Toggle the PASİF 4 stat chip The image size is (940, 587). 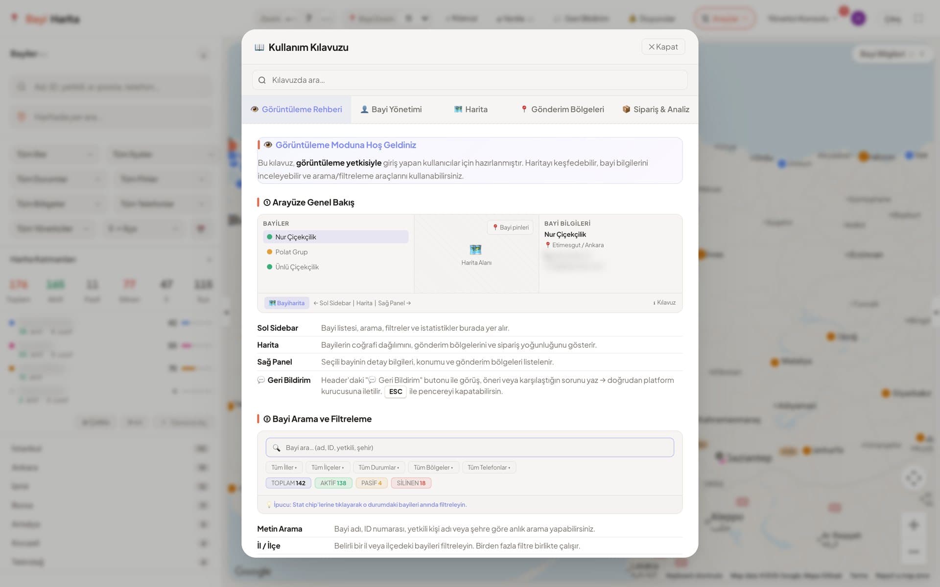tap(372, 483)
